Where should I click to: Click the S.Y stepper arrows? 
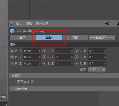coord(72,57)
